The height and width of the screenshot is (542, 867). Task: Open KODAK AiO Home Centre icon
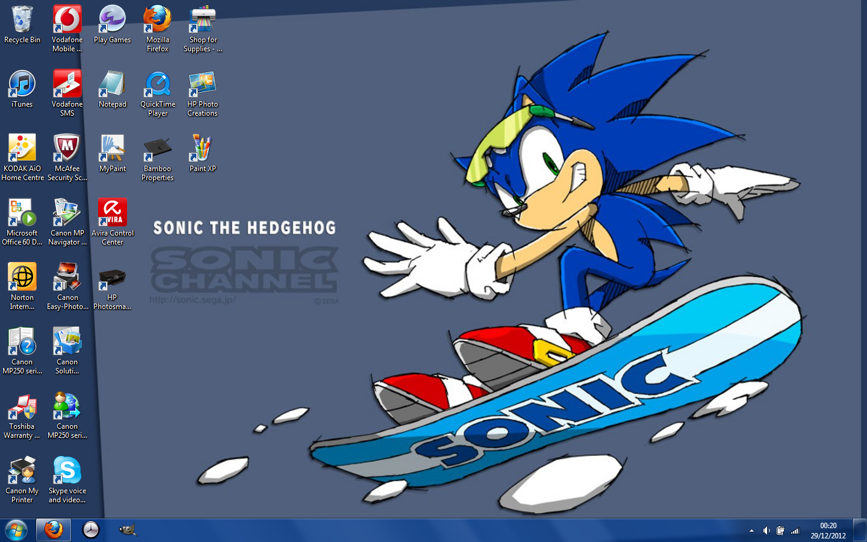[22, 158]
